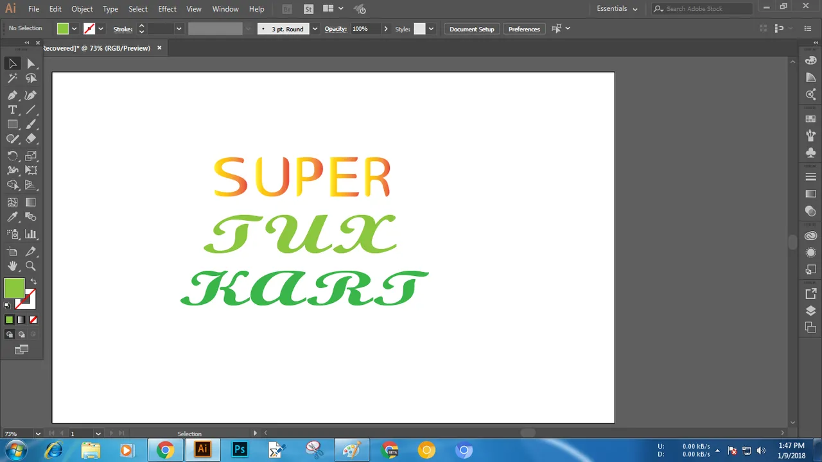Open the Symbols panel club icon
The height and width of the screenshot is (462, 822).
(810, 153)
